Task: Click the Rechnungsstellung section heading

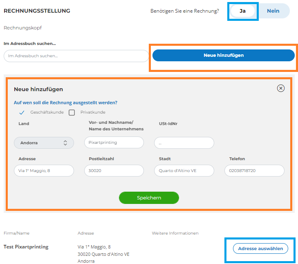Action: (37, 11)
